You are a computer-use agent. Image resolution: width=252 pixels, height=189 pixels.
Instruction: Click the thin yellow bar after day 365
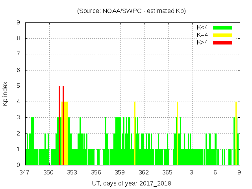pos(177,133)
